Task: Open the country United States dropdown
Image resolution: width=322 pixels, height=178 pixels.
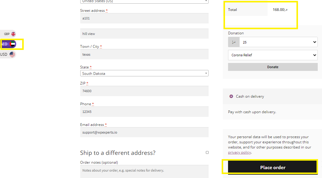Action: click(144, 2)
